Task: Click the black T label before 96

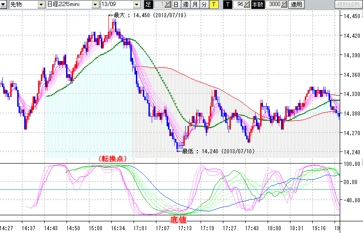Action: click(x=228, y=5)
